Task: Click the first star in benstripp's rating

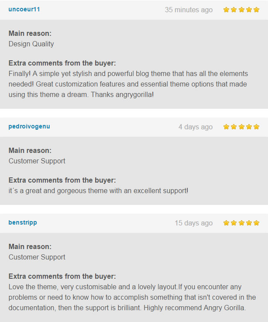Action: (226, 223)
